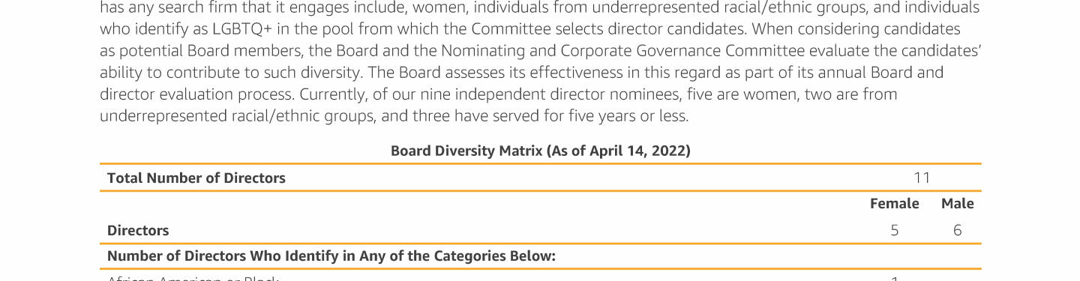The width and height of the screenshot is (1080, 281).
Task: Click the female directors count 5
Action: coord(895,231)
